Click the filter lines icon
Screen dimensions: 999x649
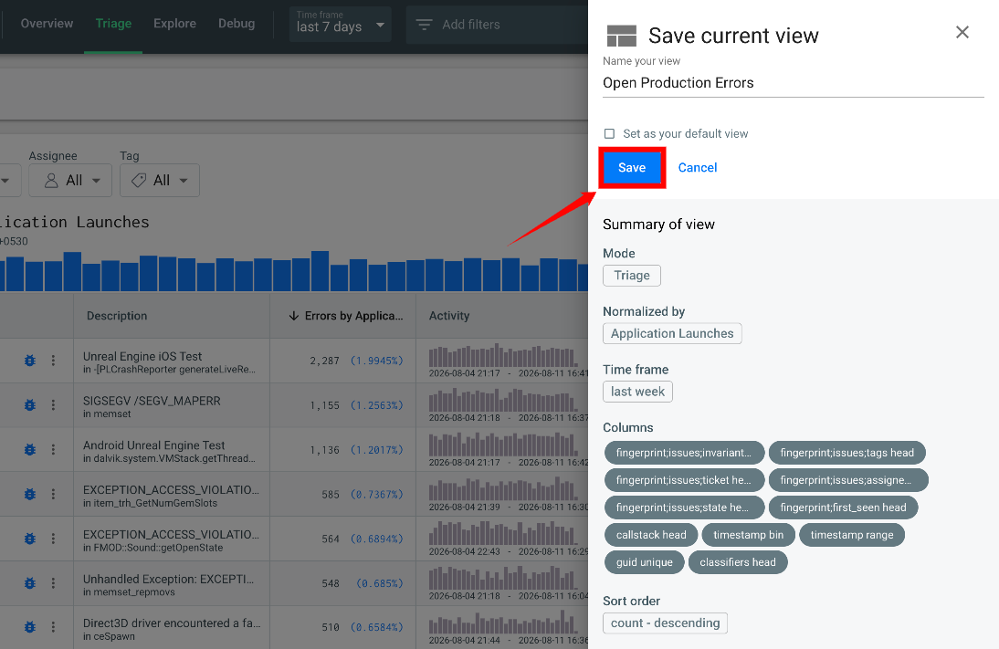[x=424, y=25]
